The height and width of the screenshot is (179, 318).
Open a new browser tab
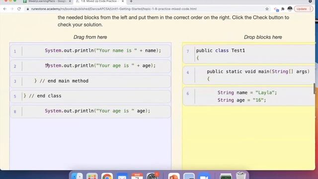131,1
